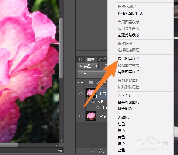Image resolution: width=178 pixels, height=155 pixels.
Task: Open the bottom panel flyout menu icon
Action: 60,151
